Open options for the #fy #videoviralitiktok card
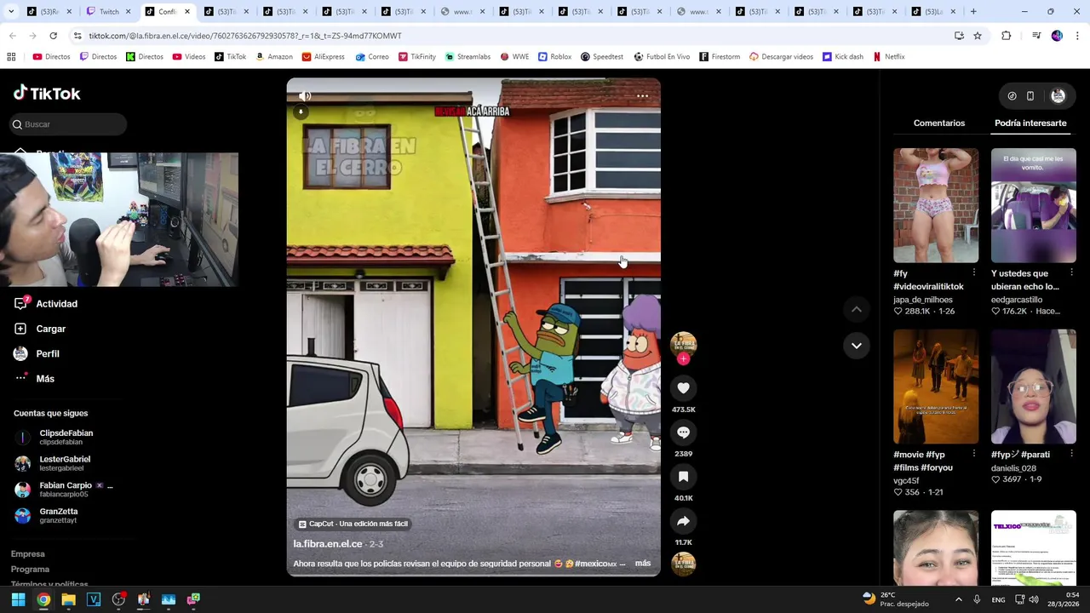The height and width of the screenshot is (613, 1090). [973, 273]
